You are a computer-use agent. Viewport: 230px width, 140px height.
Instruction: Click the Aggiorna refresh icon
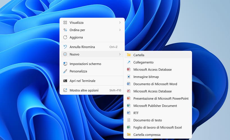coord(65,37)
